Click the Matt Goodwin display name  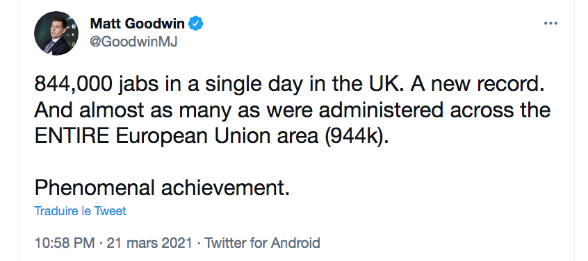[138, 24]
